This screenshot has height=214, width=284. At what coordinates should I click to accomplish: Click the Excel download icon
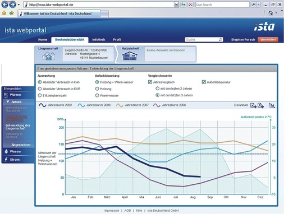(253, 105)
